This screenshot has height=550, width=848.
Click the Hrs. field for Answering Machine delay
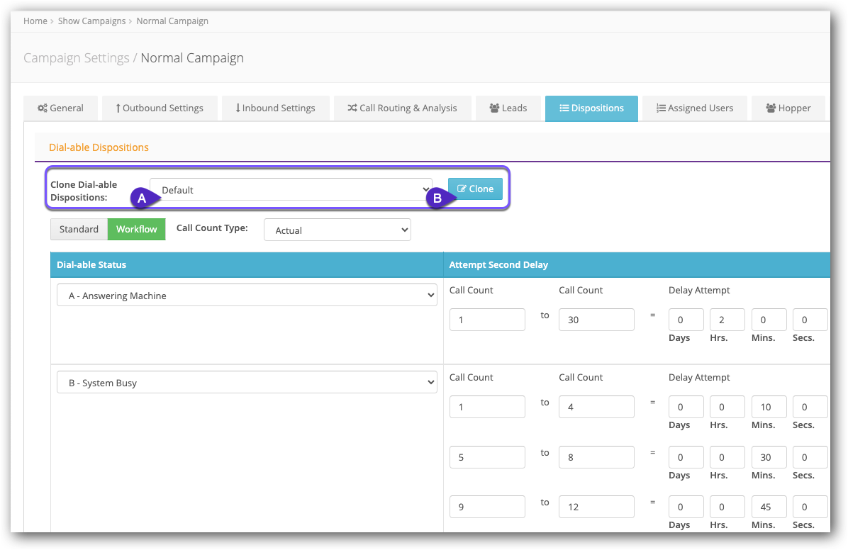click(x=727, y=320)
